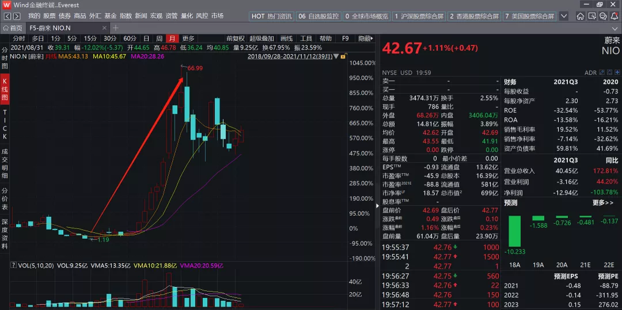Switch to K线图 side tab
Viewport: 622px width, 310px height.
point(5,89)
